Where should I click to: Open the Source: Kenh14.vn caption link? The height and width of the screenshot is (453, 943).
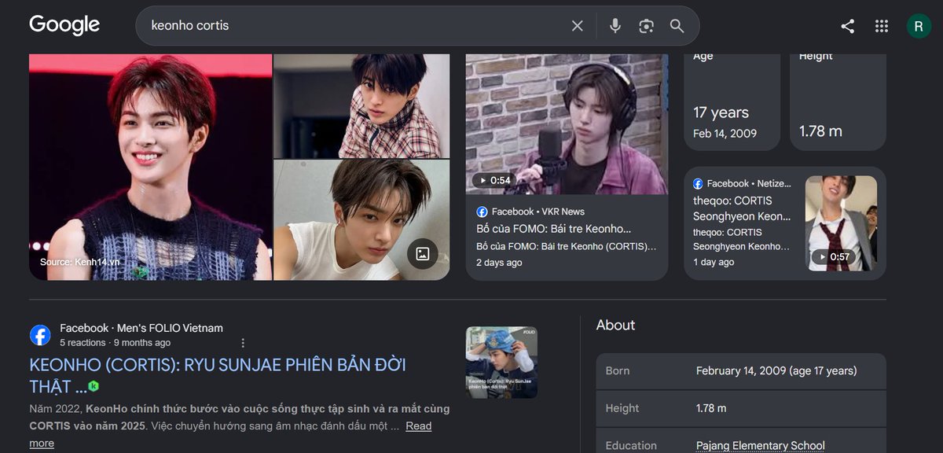80,261
